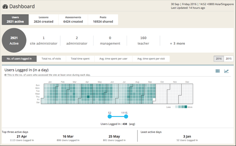Screen dimensions: 236x146
Task: Click the Users Logged In (in a day) heading
Action: (27, 70)
